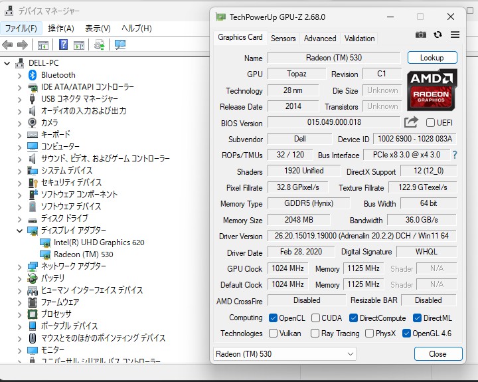The height and width of the screenshot is (382, 478).
Task: Click the update driver toolbar icon
Action: (99, 45)
